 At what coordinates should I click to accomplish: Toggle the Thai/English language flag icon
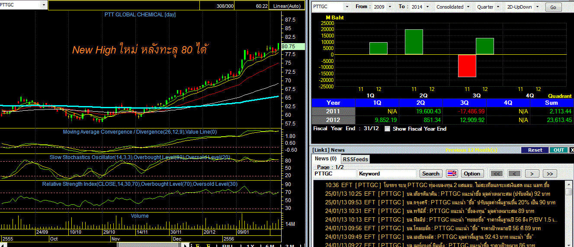(x=452, y=173)
